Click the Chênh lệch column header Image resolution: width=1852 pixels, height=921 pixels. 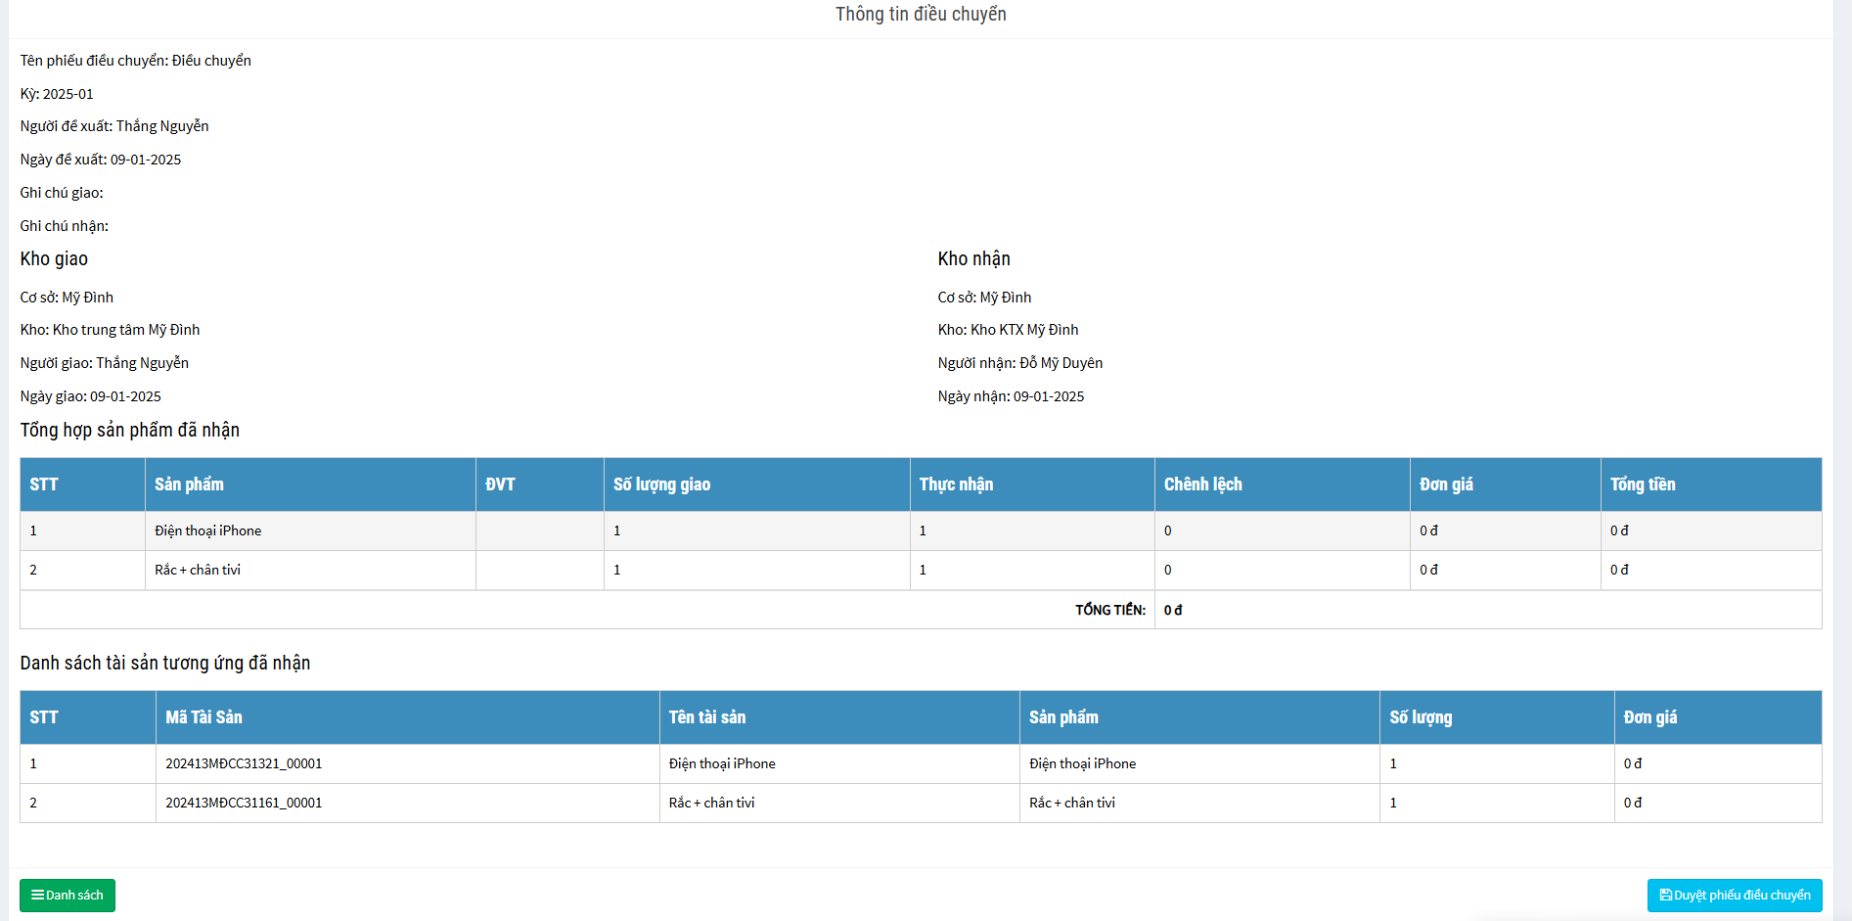coord(1202,484)
